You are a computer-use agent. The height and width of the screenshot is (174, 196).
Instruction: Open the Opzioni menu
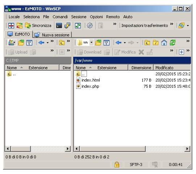(96, 17)
